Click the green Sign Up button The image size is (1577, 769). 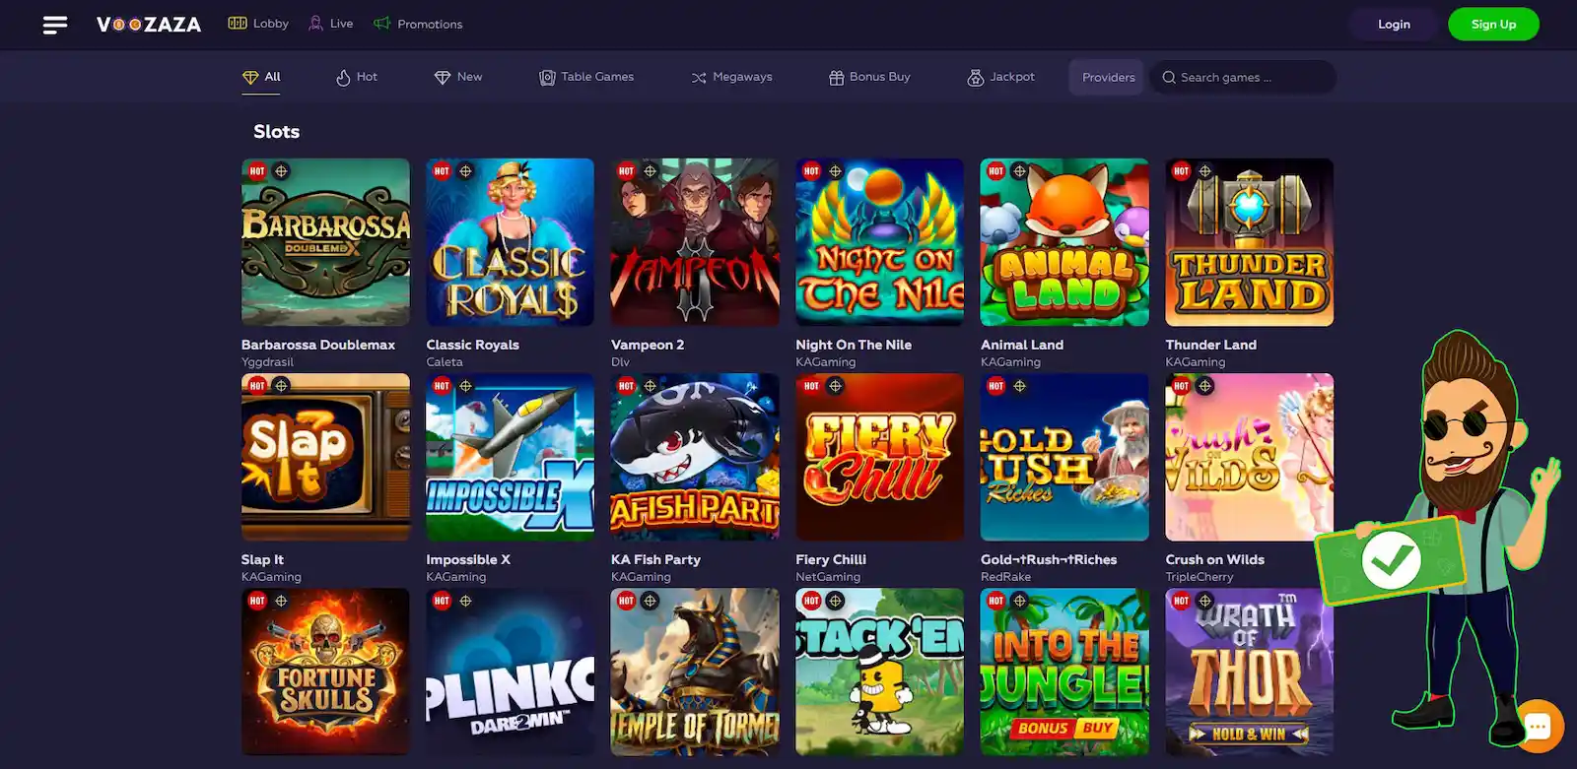1493,25
